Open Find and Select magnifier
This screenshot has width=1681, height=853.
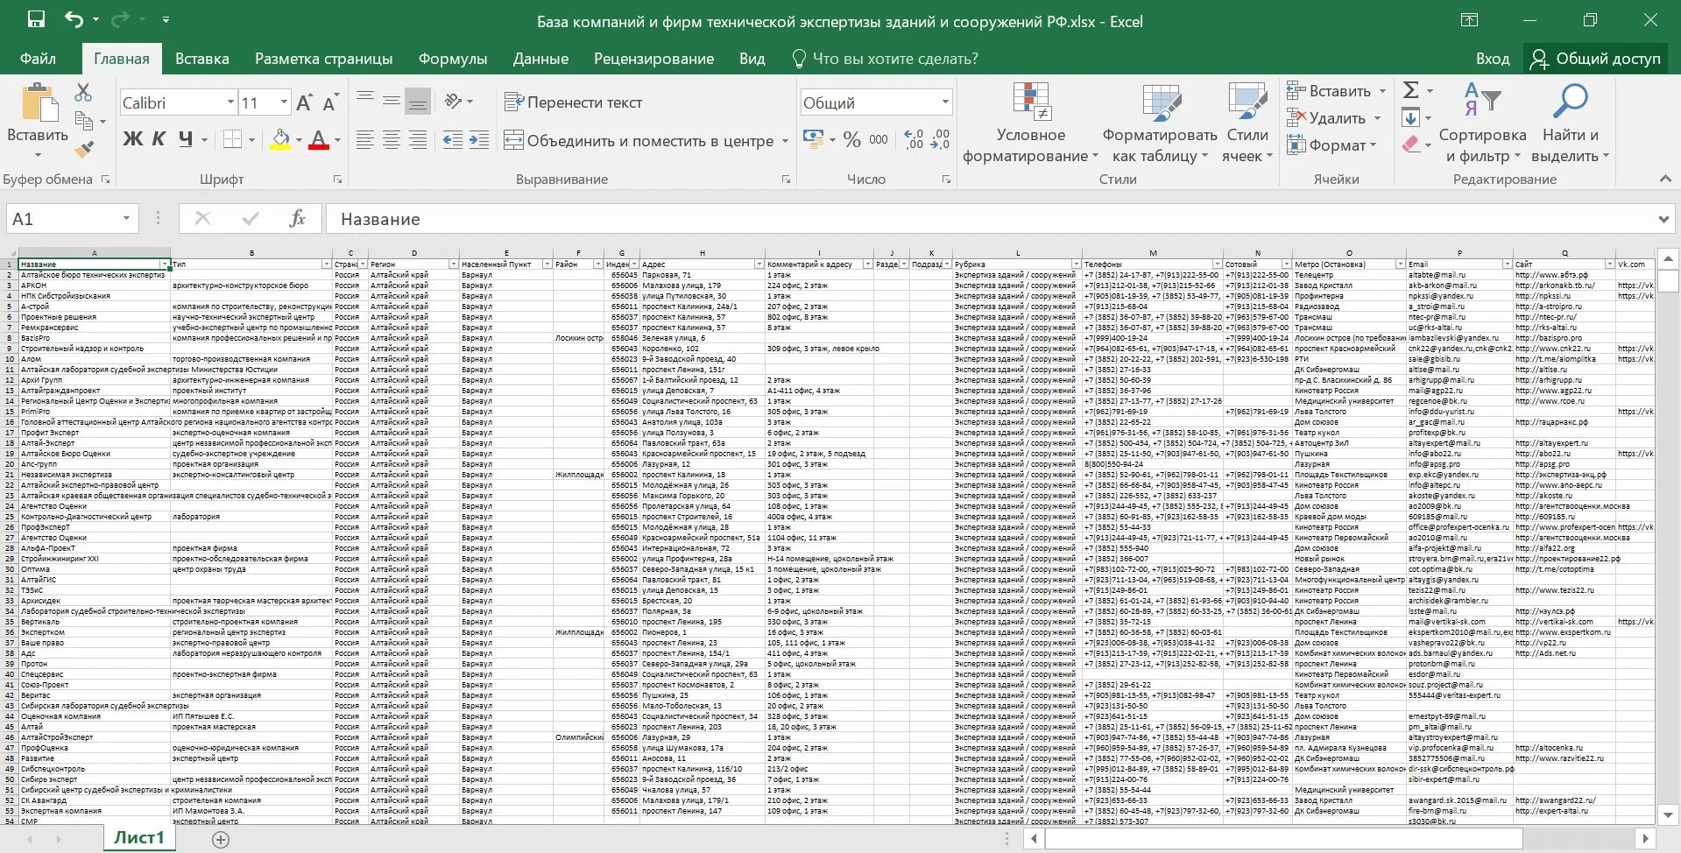[1570, 102]
